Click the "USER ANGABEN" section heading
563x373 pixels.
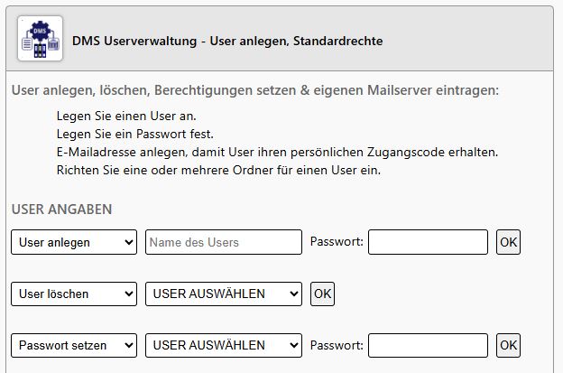[61, 209]
